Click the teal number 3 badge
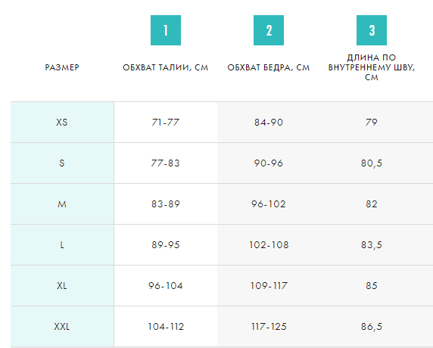Image resolution: width=433 pixels, height=348 pixels. (x=372, y=30)
